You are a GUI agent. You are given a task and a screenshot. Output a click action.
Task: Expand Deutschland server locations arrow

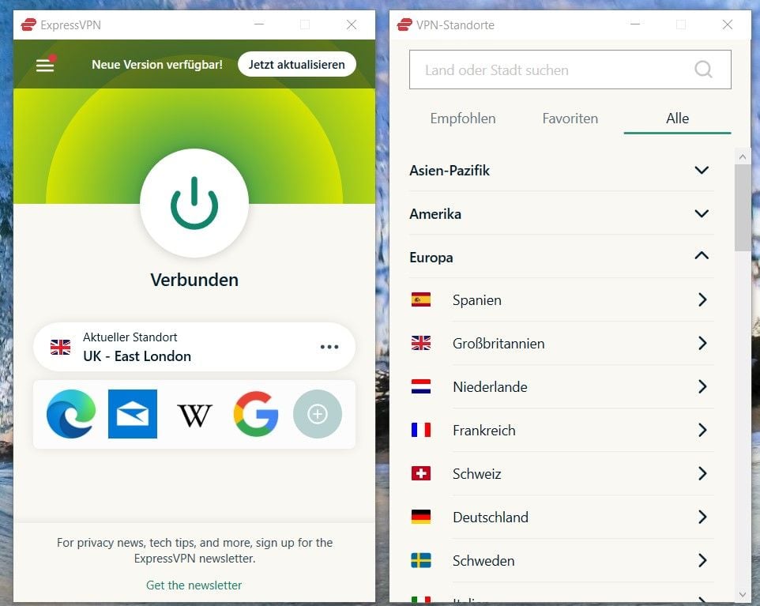(702, 517)
